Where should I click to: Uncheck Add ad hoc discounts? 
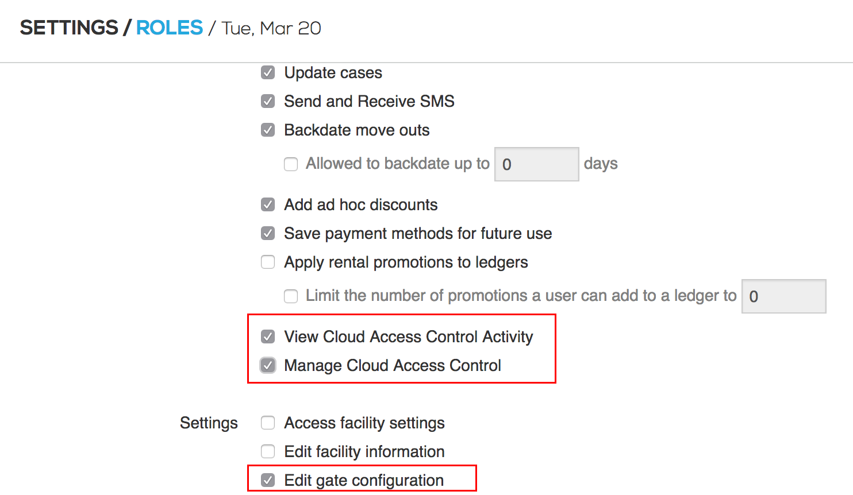click(x=268, y=205)
